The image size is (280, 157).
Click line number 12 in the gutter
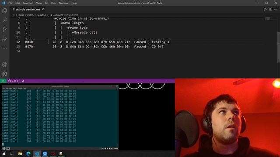click(18, 42)
